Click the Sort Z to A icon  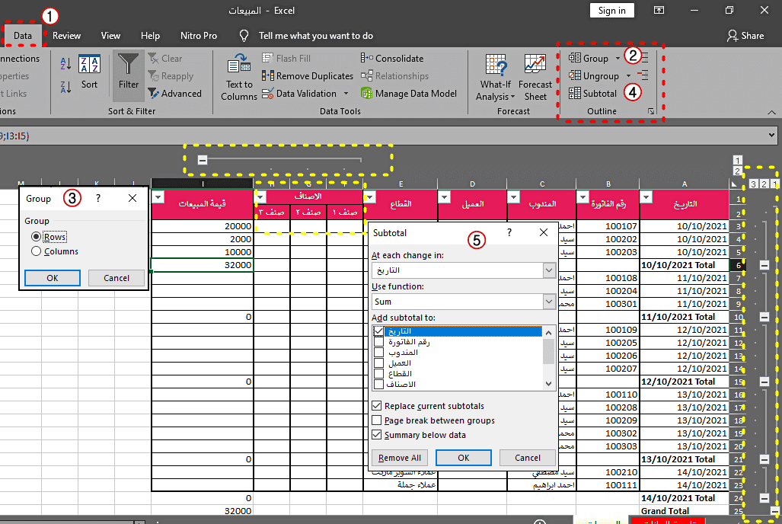(65, 88)
